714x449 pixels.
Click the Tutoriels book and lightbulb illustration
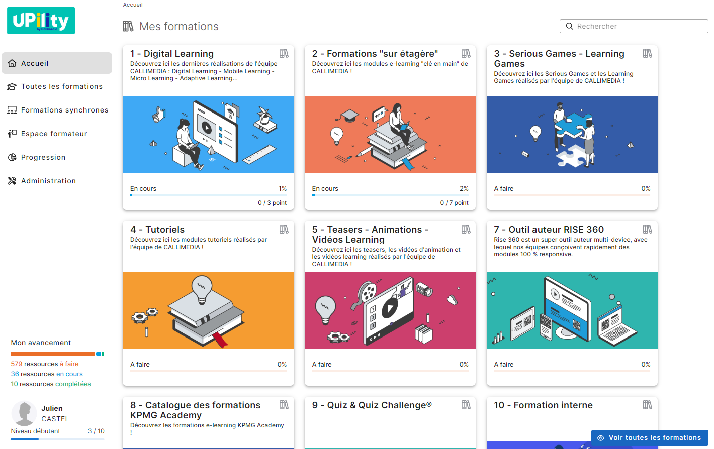coord(208,310)
